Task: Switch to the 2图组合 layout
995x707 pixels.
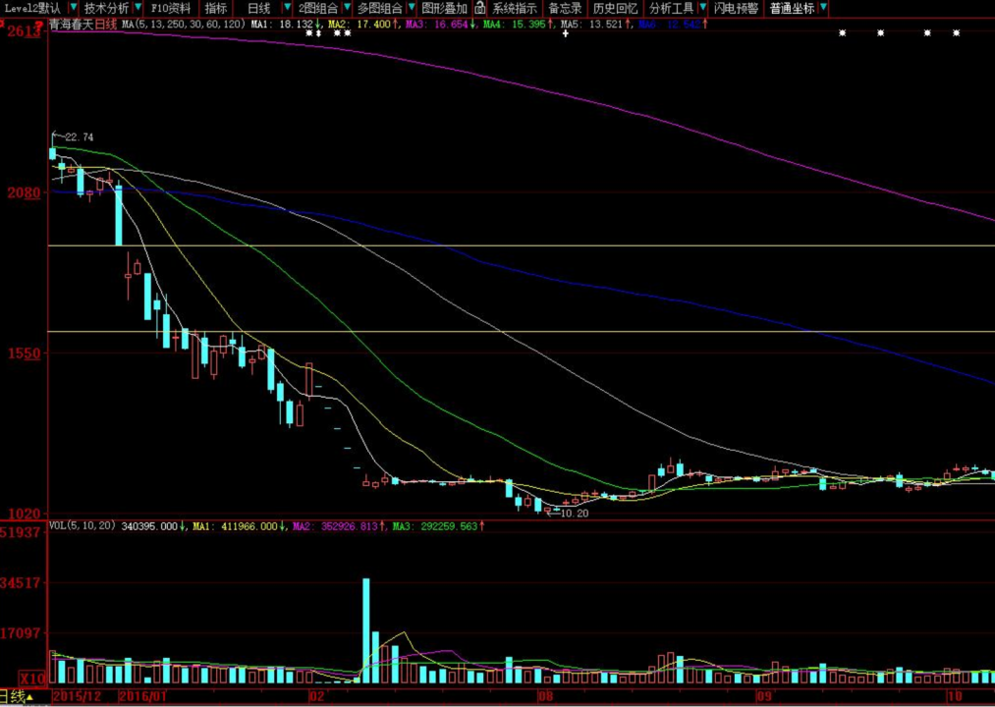Action: [318, 8]
